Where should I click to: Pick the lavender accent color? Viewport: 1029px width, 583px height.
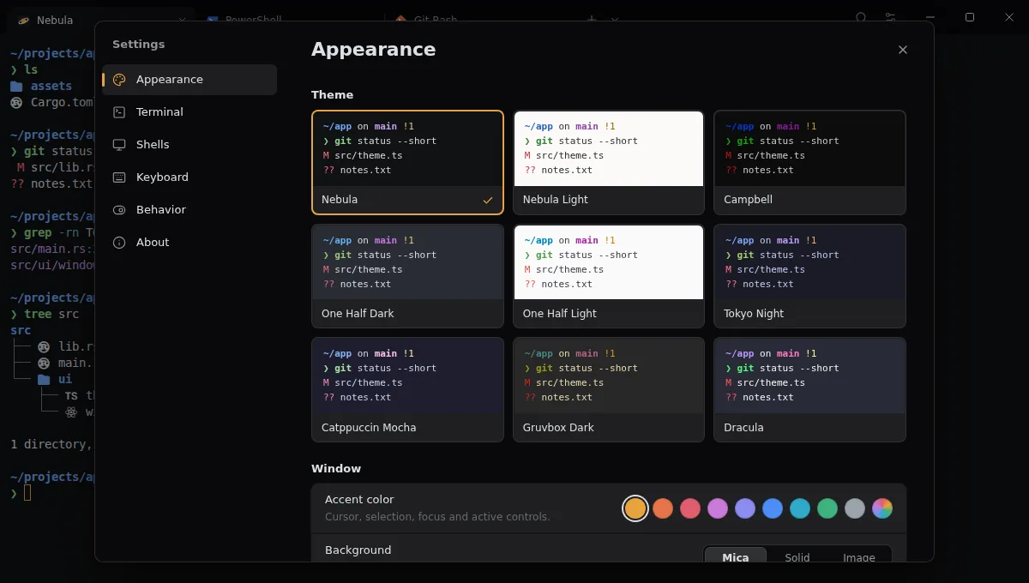pos(745,508)
